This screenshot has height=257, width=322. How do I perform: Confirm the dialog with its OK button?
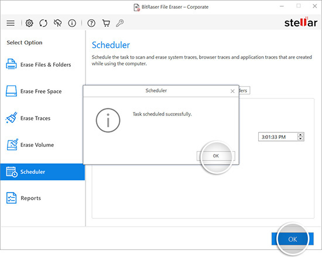216,156
